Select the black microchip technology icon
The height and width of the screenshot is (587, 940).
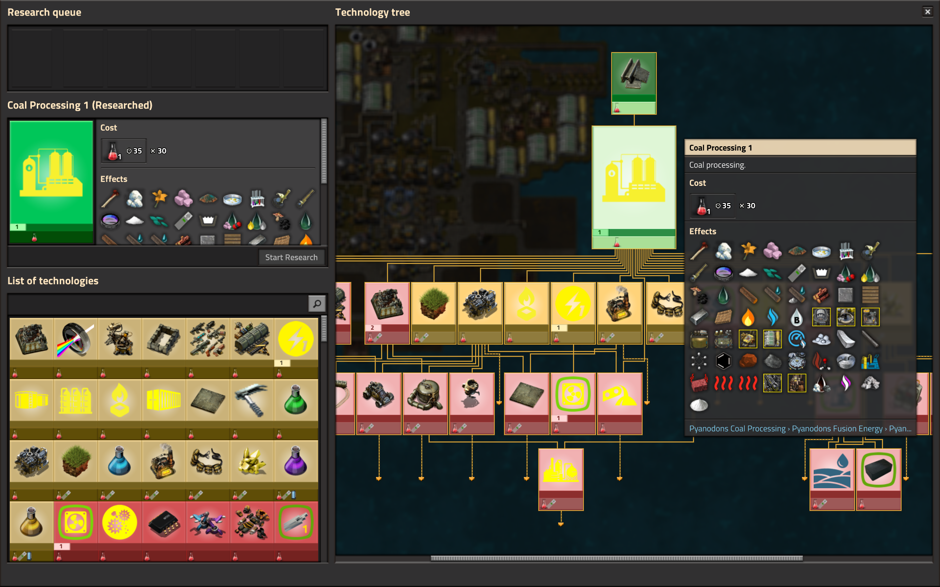coord(164,523)
